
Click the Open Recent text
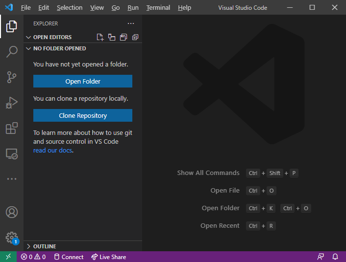coord(220,226)
